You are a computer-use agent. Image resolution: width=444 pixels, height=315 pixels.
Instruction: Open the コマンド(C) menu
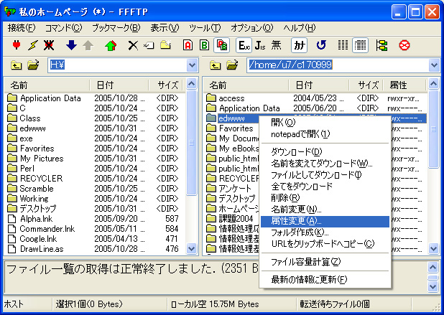coord(63,28)
